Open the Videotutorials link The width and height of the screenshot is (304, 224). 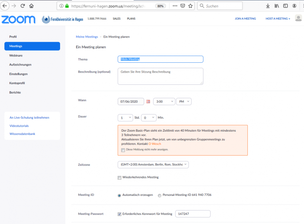pyautogui.click(x=19, y=126)
